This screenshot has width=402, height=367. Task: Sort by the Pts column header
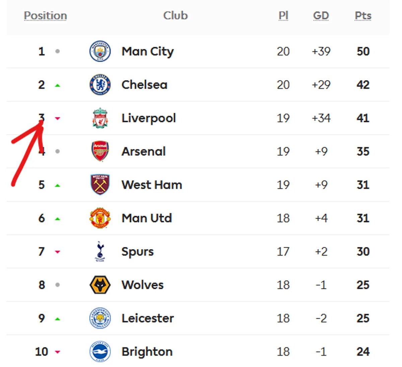[363, 16]
